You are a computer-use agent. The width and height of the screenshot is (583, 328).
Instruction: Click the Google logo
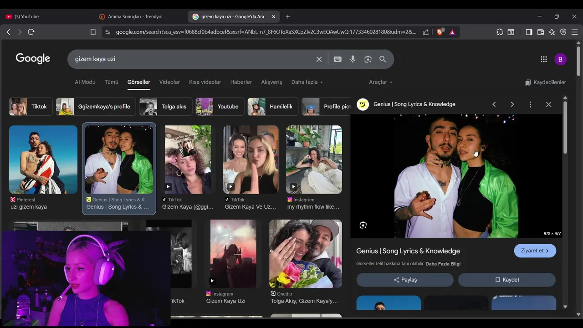(33, 59)
